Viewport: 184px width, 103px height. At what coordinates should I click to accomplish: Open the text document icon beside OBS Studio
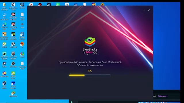[x=22, y=64]
